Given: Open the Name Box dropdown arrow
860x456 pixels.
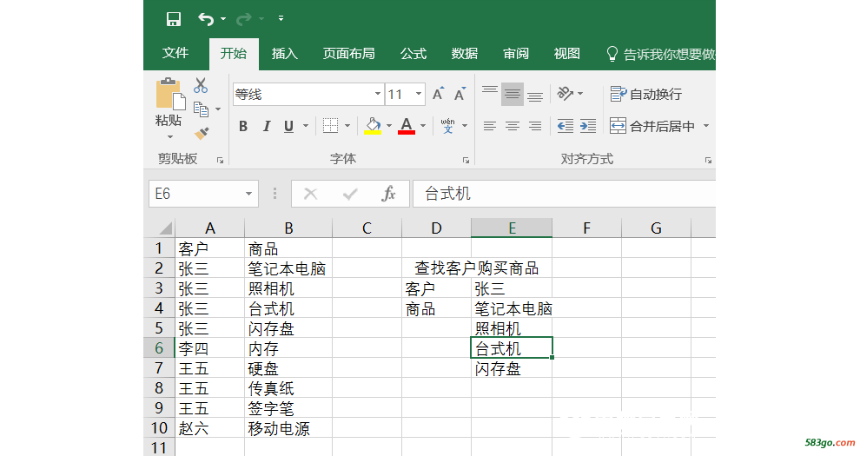Looking at the screenshot, I should pos(249,194).
